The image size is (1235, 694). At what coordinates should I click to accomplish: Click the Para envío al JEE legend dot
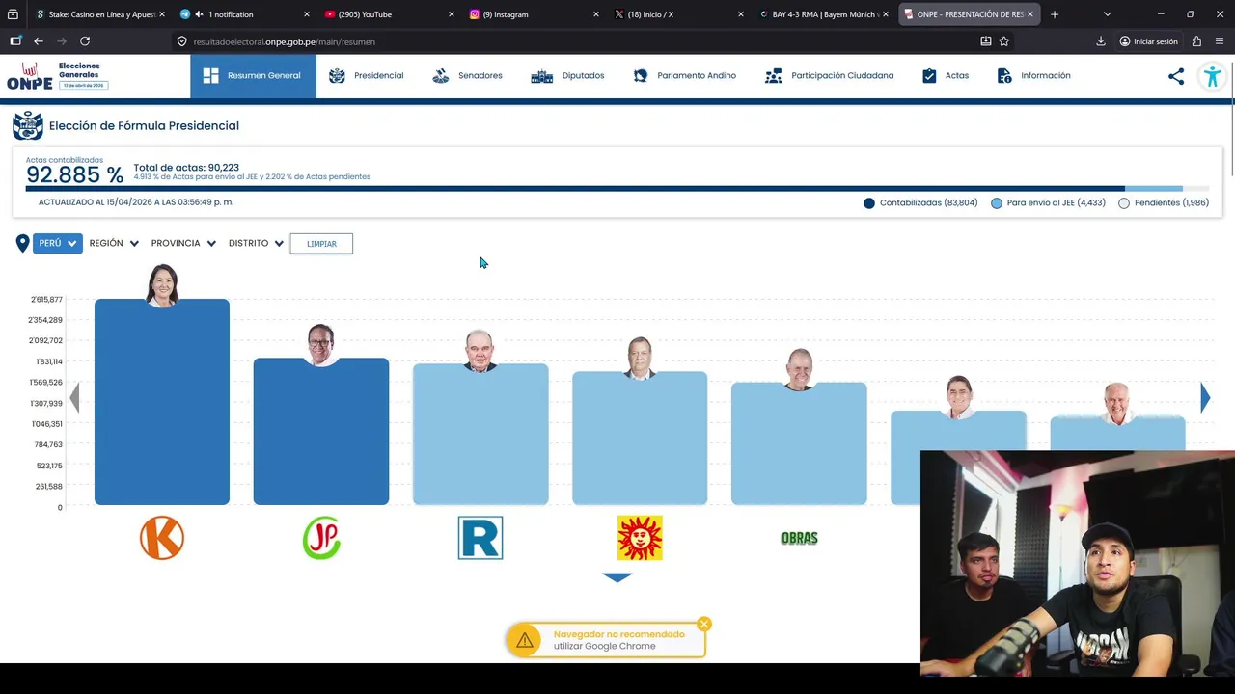pos(997,203)
